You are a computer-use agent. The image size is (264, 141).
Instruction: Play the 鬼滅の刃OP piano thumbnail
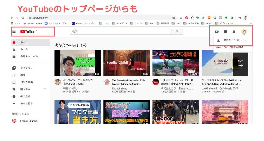point(176,112)
